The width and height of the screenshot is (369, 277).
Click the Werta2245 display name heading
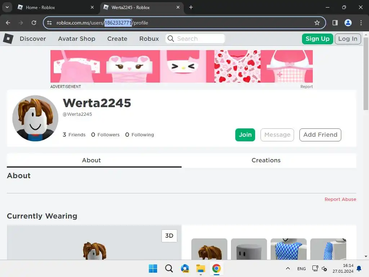click(97, 103)
